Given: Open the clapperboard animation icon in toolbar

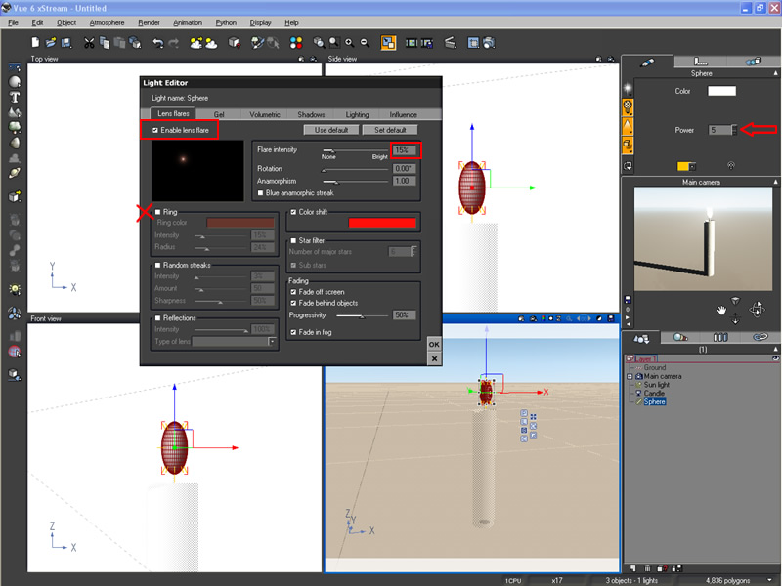Looking at the screenshot, I should [x=451, y=43].
